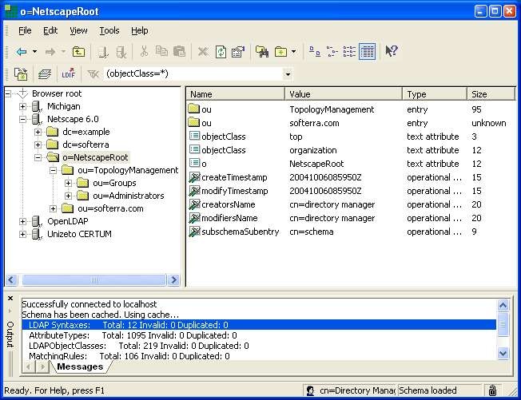Switch to the Messages tab

[x=79, y=366]
